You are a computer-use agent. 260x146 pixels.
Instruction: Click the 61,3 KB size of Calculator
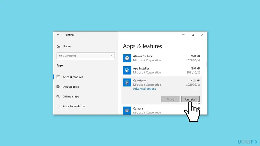[195, 81]
